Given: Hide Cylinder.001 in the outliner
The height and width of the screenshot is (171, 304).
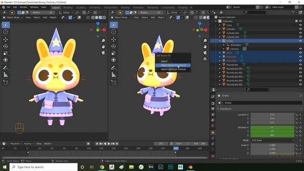Looking at the screenshot, I should pos(300,33).
